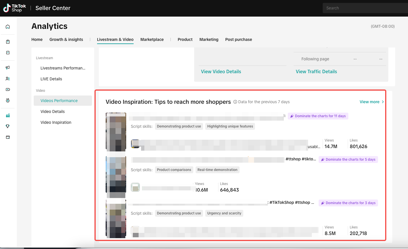Open the Products shopping bag icon
This screenshot has width=408, height=249.
[x=8, y=53]
